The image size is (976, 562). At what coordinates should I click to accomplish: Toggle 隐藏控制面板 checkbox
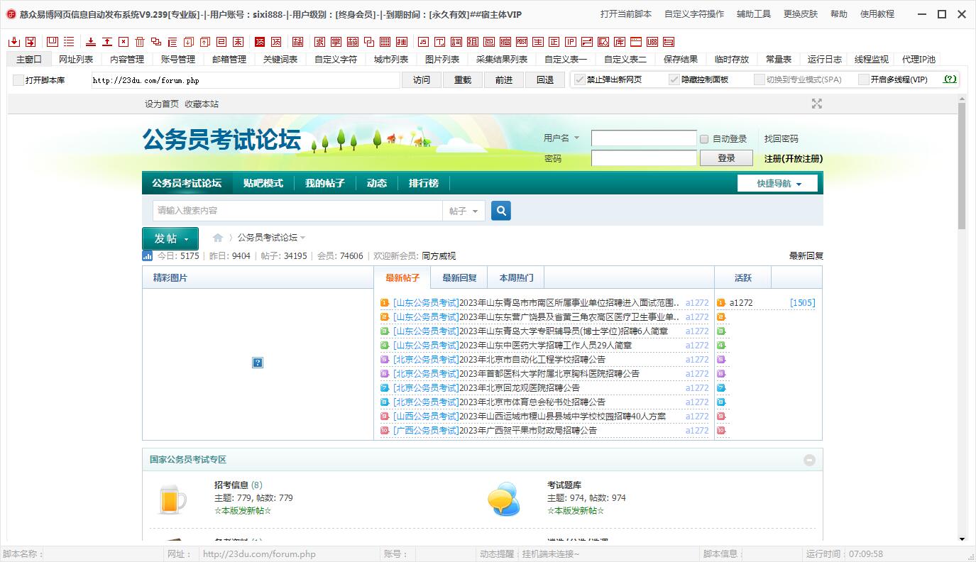click(674, 79)
